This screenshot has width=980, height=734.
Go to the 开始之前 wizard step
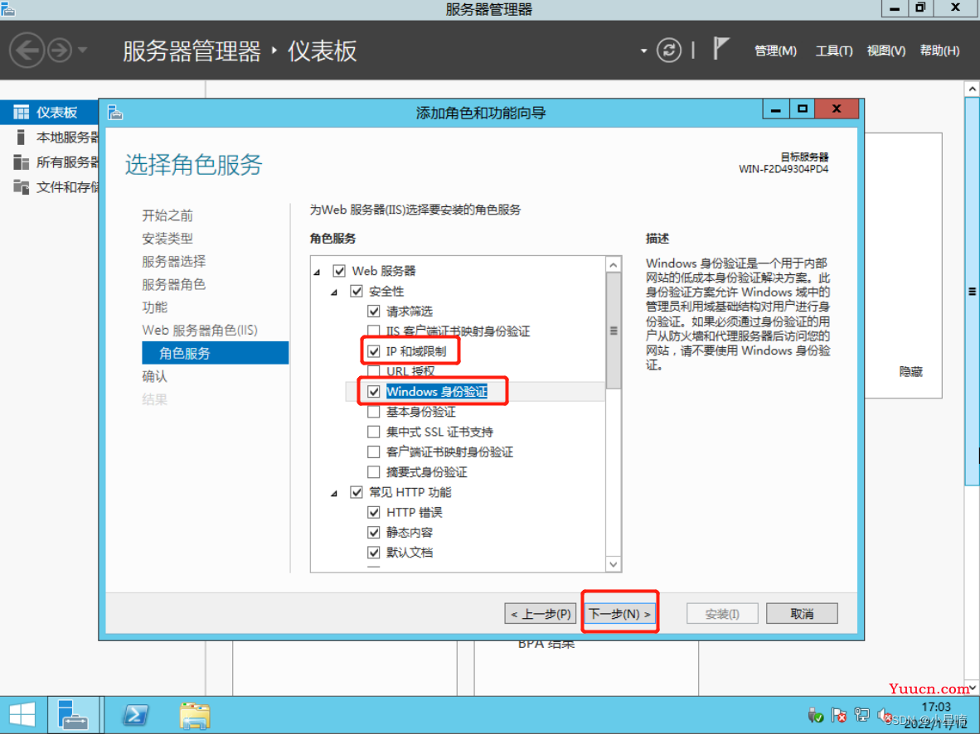(x=167, y=215)
